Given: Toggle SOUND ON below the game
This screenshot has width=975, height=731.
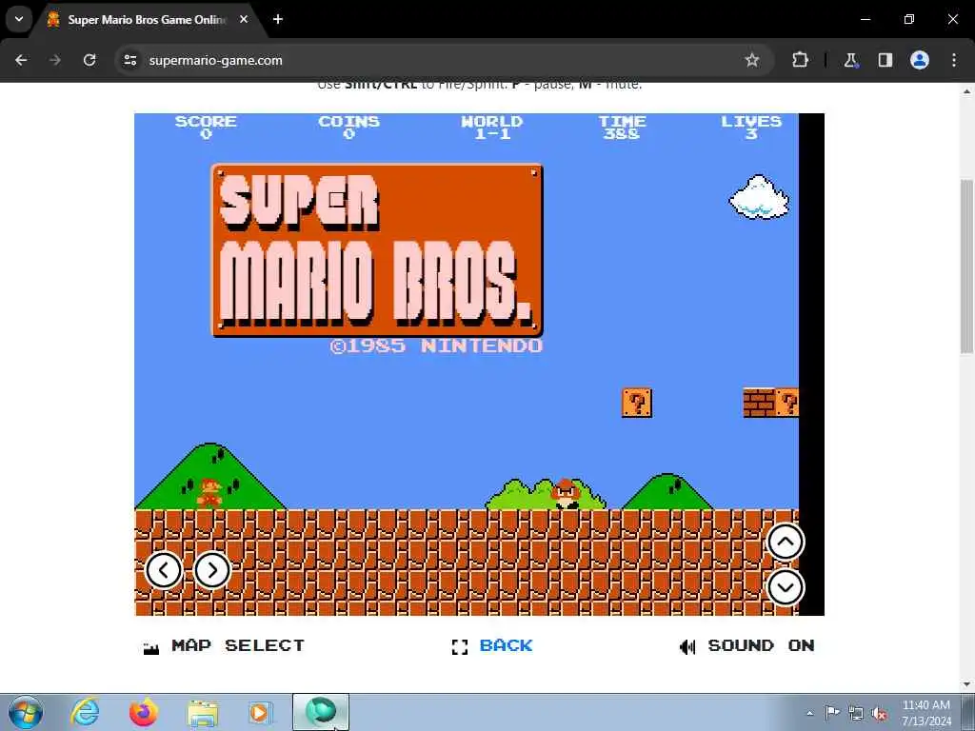Looking at the screenshot, I should click(x=747, y=646).
